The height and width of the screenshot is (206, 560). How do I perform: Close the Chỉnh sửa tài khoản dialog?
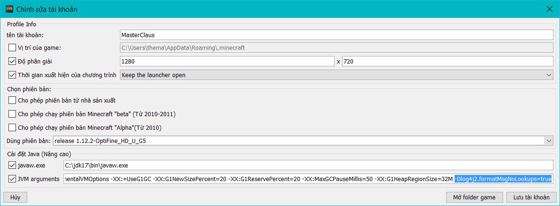[550, 9]
